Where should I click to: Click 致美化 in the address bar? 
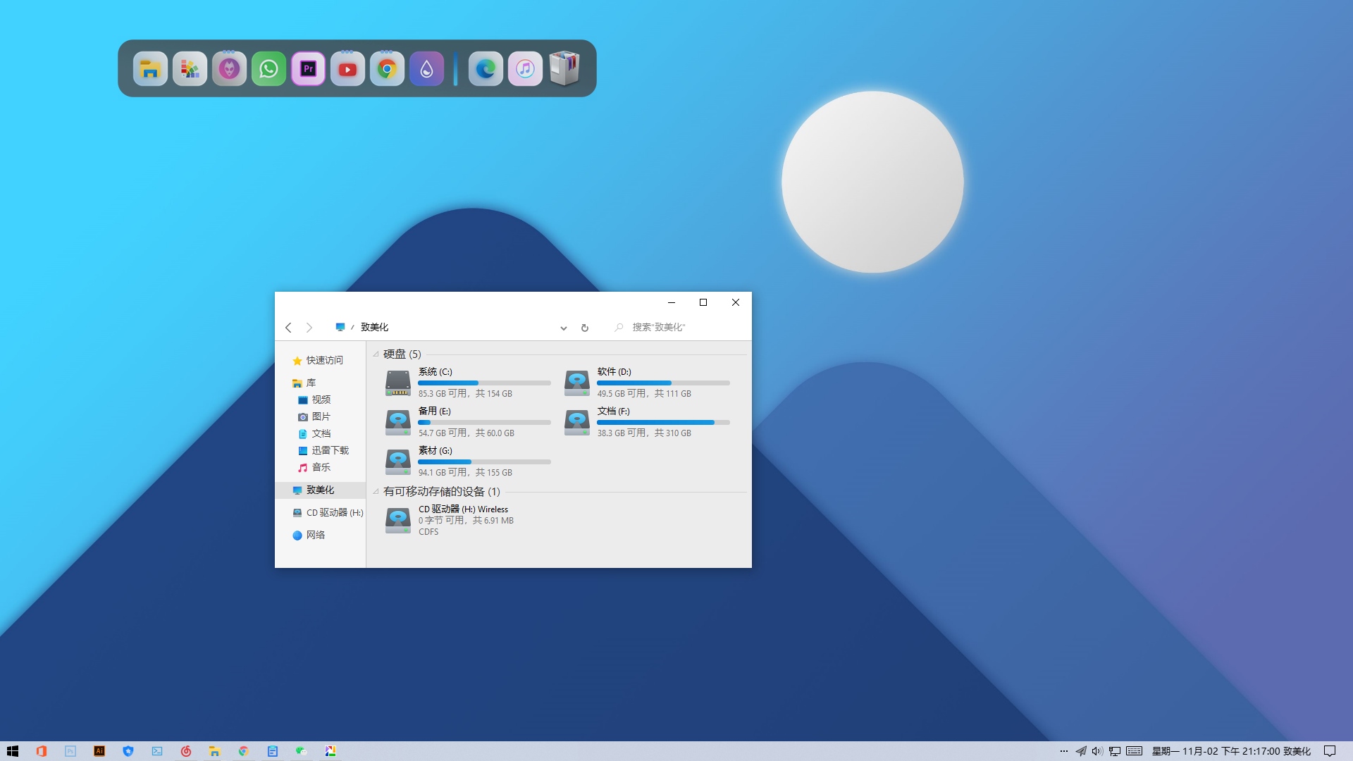point(374,327)
